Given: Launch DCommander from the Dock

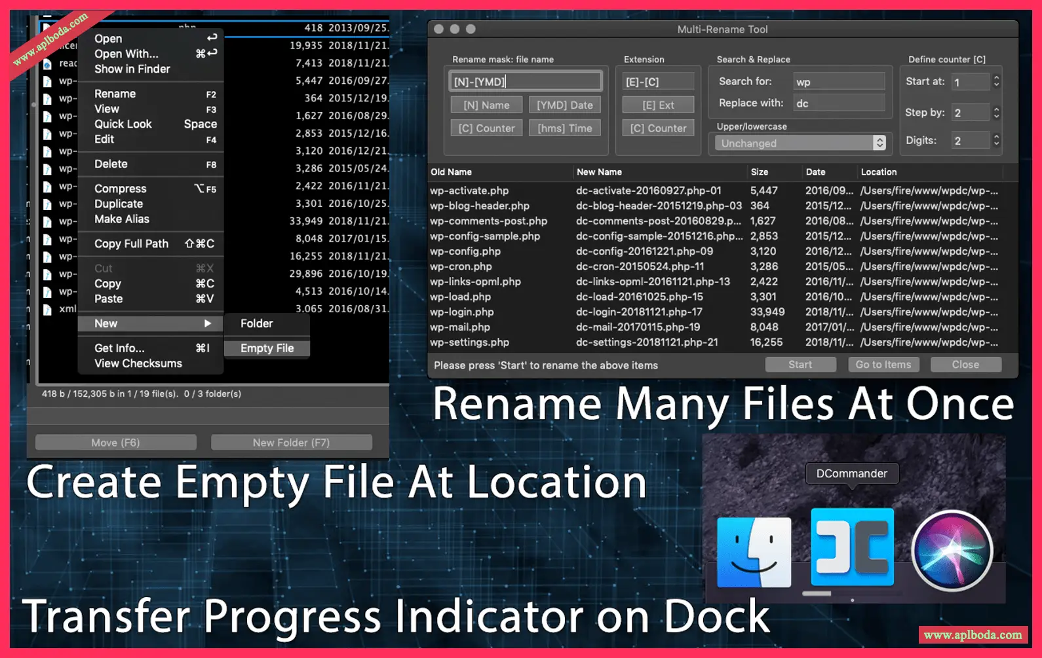Looking at the screenshot, I should pyautogui.click(x=852, y=547).
